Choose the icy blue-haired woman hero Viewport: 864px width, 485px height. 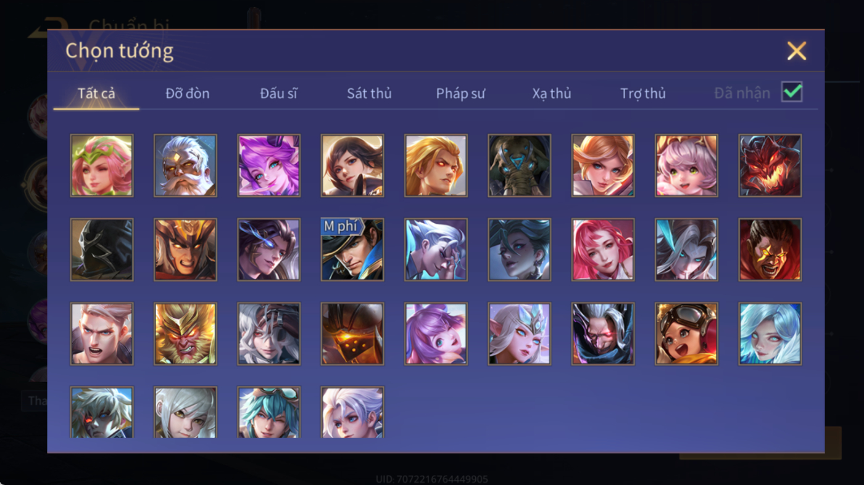tap(770, 333)
